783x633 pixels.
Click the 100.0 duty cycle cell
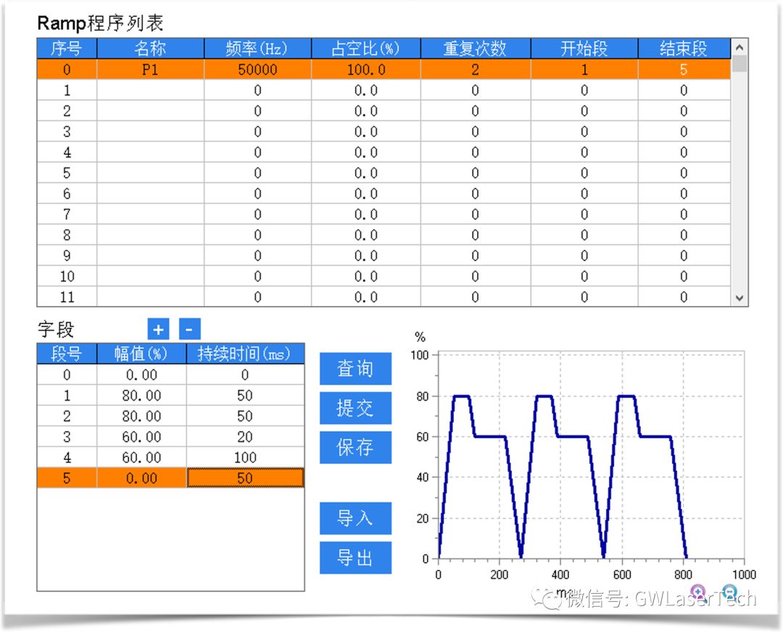tap(366, 70)
